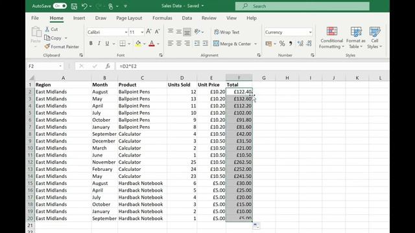This screenshot has height=233, width=415.
Task: Open the Font dialog launcher
Action: [x=161, y=55]
